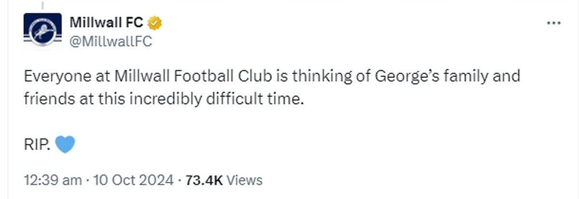Viewport: 579px width, 199px height.
Task: Open the @MillwallFC handle link
Action: [x=111, y=42]
